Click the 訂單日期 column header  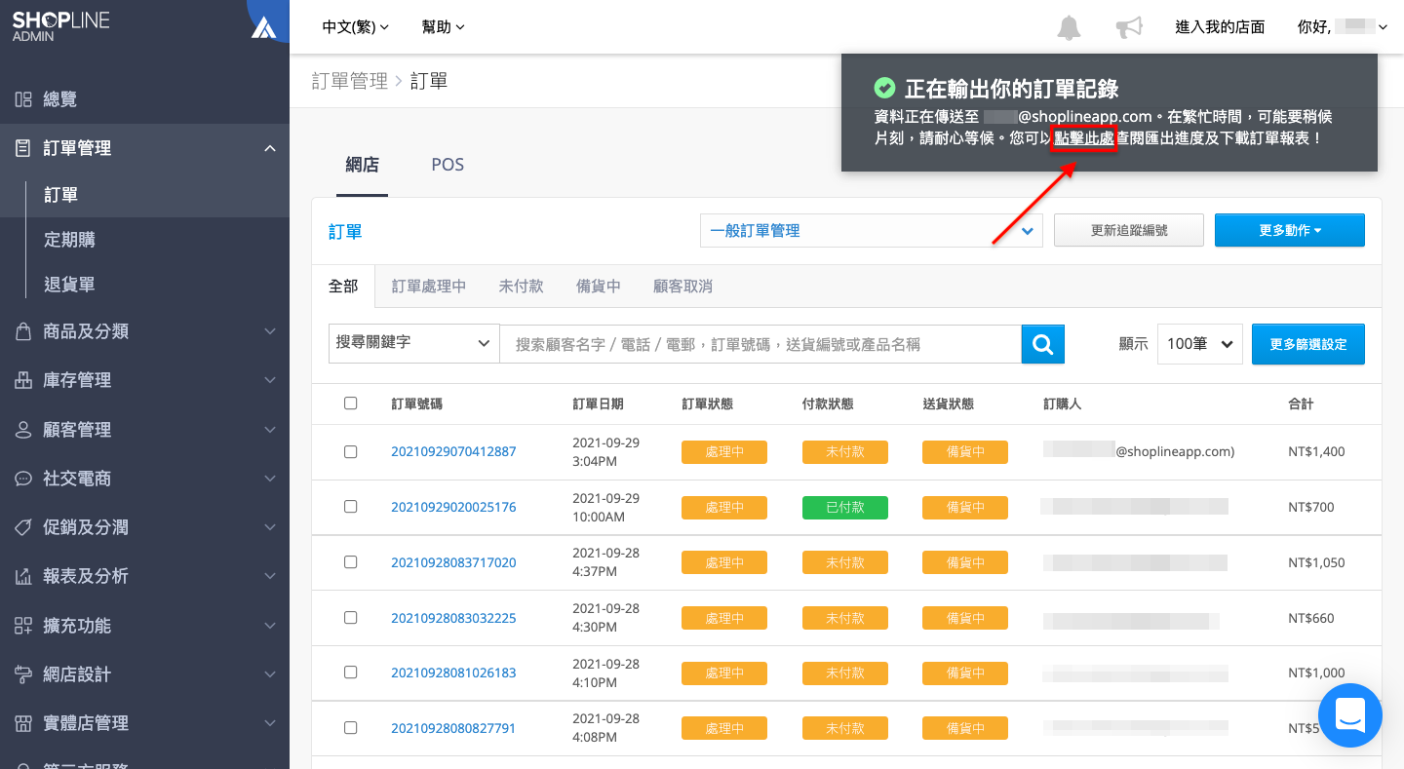(x=598, y=404)
